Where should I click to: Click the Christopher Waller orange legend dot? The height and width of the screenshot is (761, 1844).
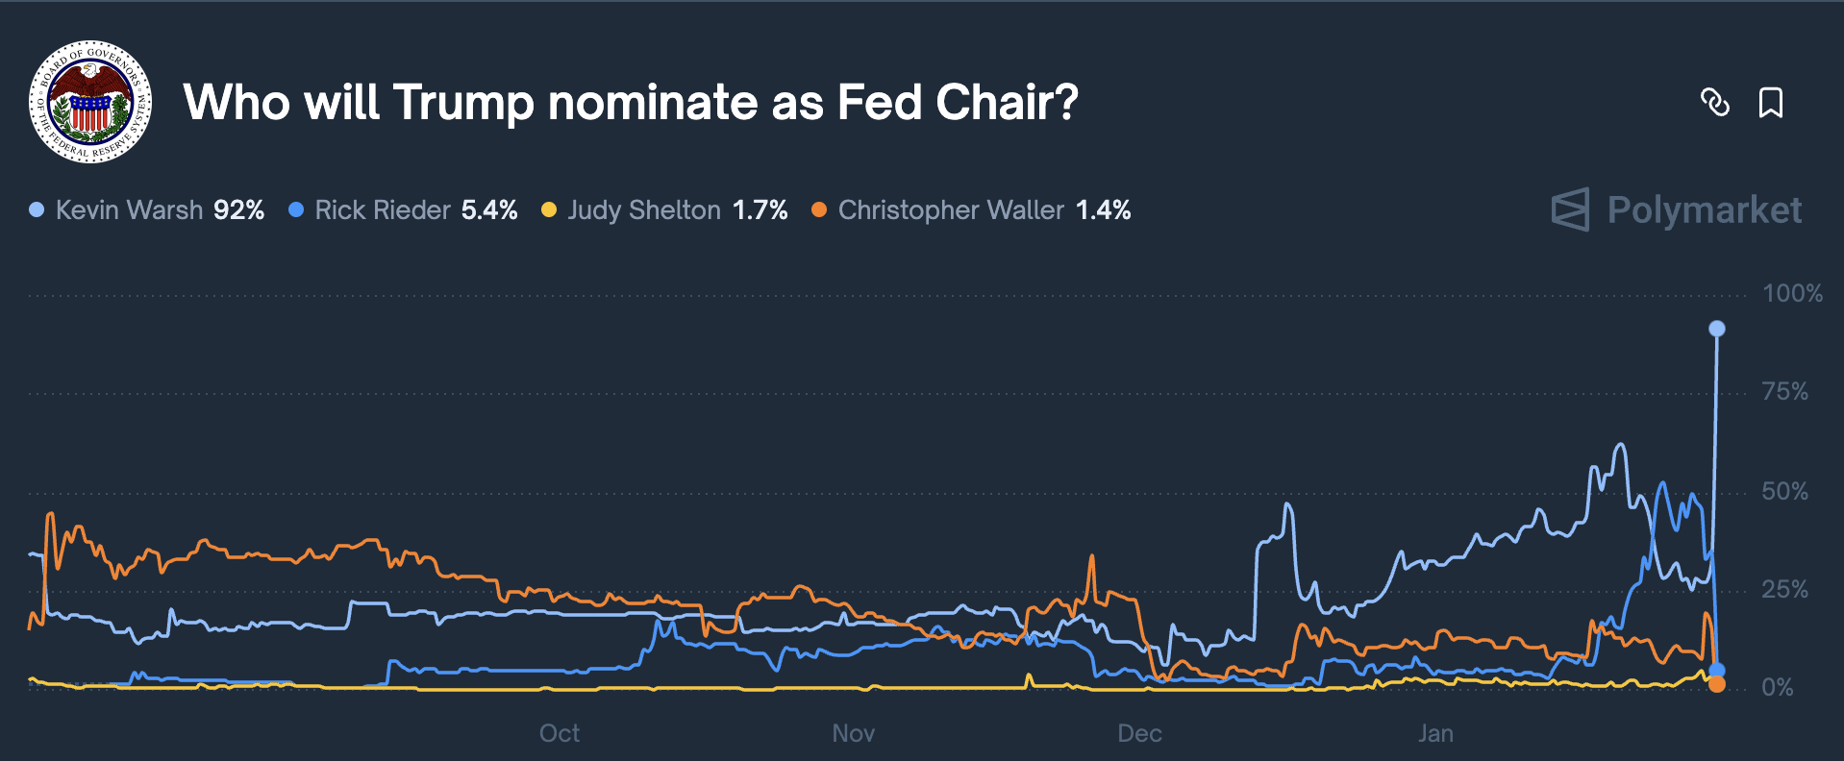coord(819,209)
